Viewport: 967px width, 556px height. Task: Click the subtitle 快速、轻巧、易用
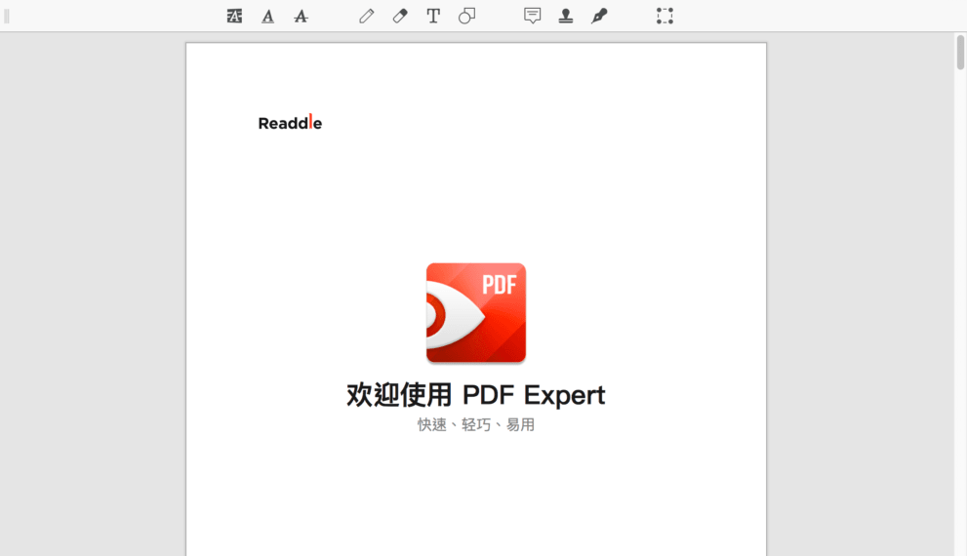pyautogui.click(x=475, y=425)
